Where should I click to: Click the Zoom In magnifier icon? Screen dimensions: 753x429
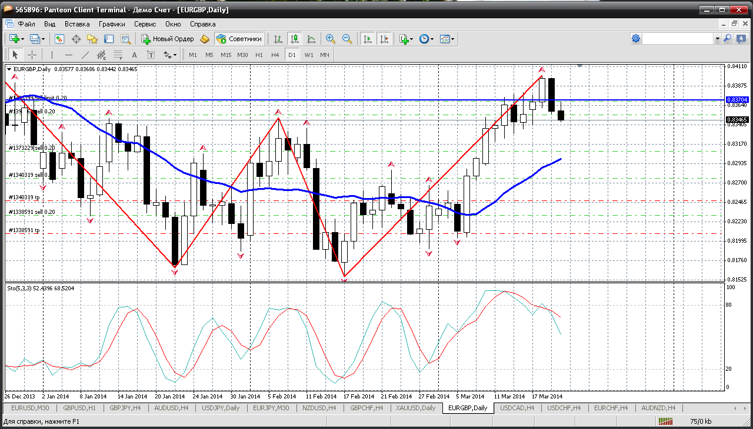[331, 39]
